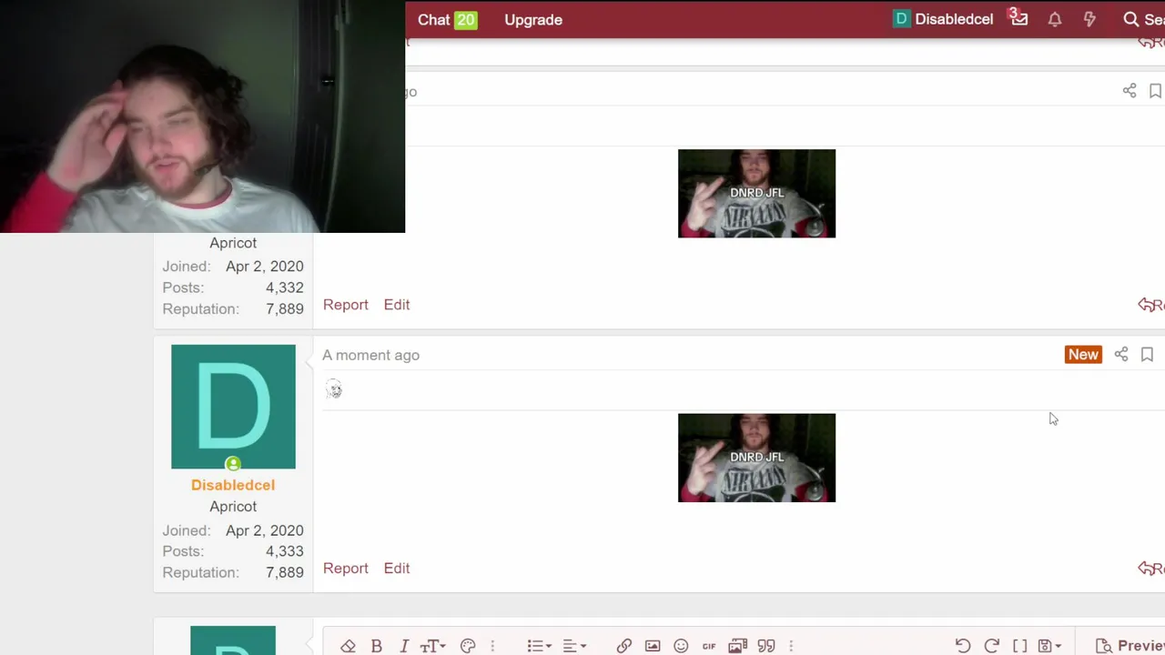1165x655 pixels.
Task: Open the teal D avatar of the New post
Action: 233,407
